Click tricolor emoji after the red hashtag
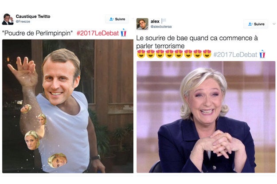Image resolution: width=277 pixels, height=184 pixels. pos(124,33)
